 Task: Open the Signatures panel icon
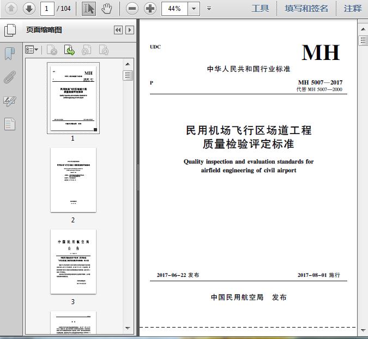click(x=10, y=101)
